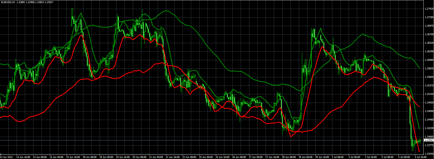Click the 2 Jul 08:00 time label
The image size is (434, 159).
tap(338, 157)
